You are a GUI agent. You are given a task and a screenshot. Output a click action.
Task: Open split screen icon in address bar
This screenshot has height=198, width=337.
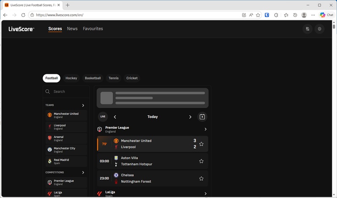244,15
